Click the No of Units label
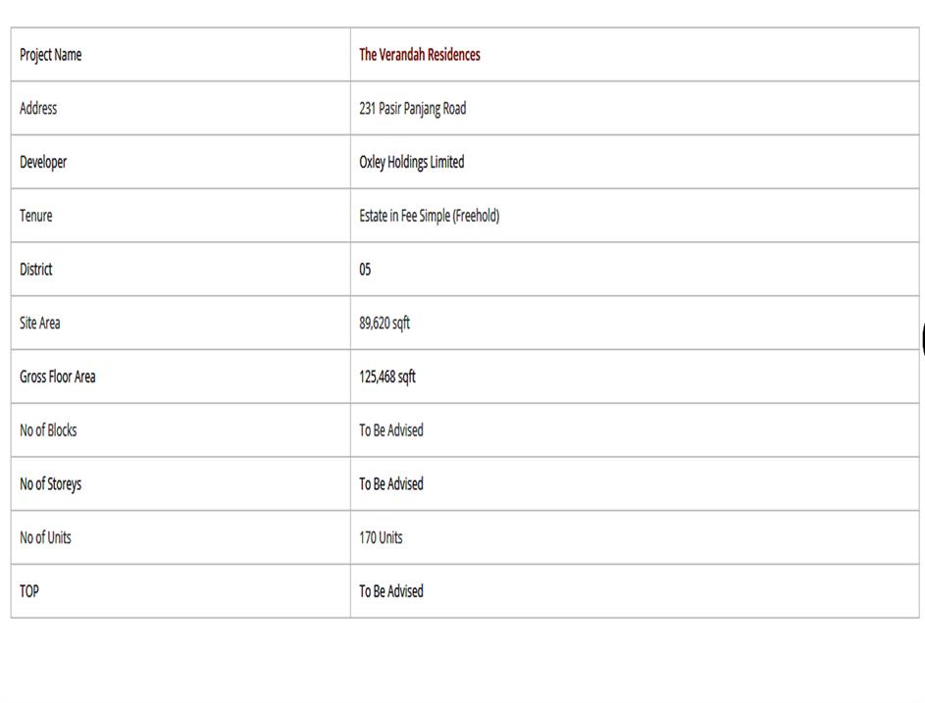Image resolution: width=925 pixels, height=703 pixels. coord(45,538)
